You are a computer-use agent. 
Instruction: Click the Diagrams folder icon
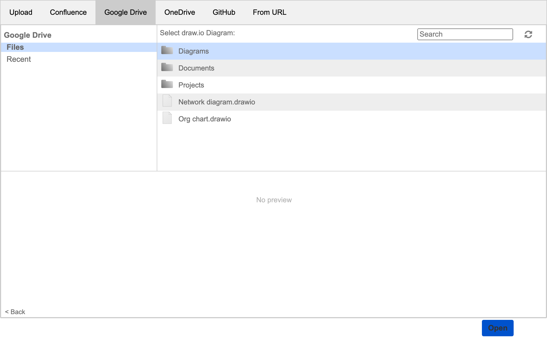click(167, 50)
